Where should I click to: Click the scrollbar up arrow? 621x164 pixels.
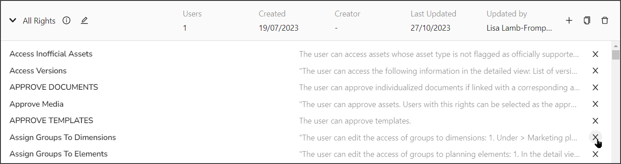coord(616,46)
